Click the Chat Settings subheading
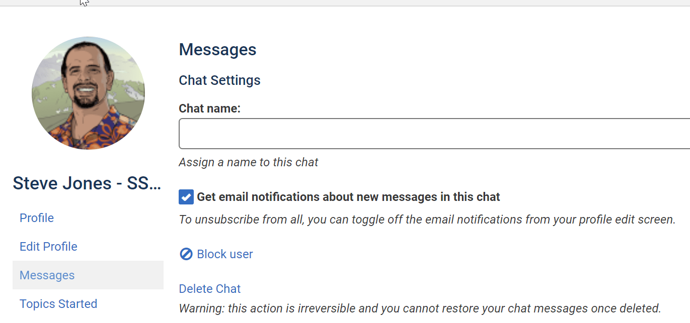The height and width of the screenshot is (323, 690). point(219,80)
